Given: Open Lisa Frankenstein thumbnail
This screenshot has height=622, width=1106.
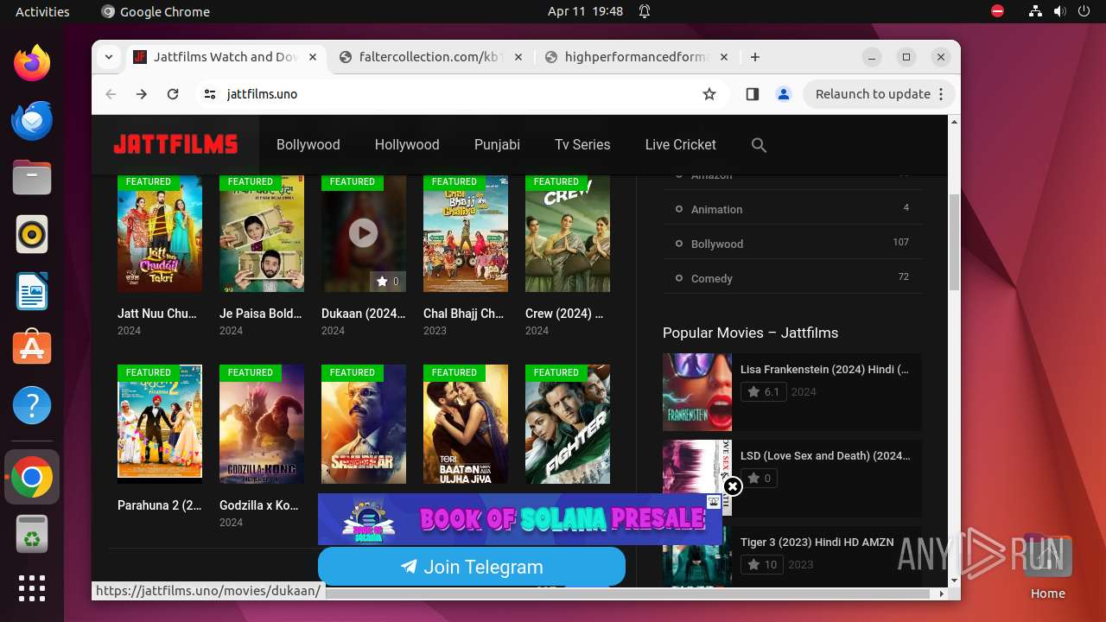Looking at the screenshot, I should click(697, 392).
